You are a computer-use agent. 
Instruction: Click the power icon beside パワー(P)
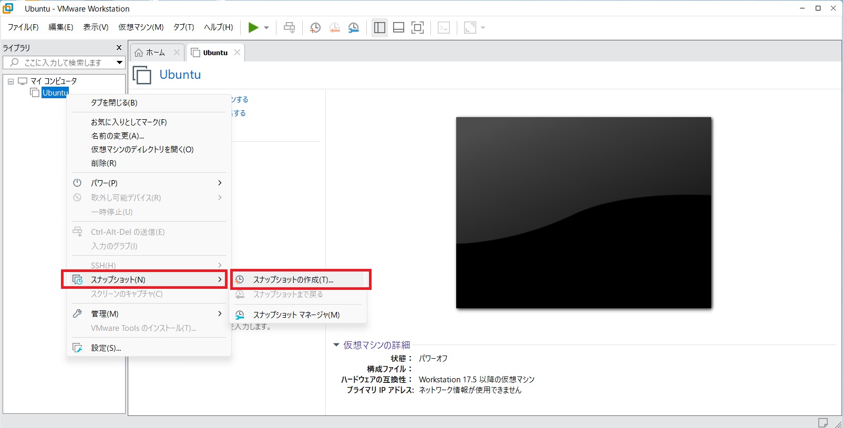pyautogui.click(x=77, y=183)
